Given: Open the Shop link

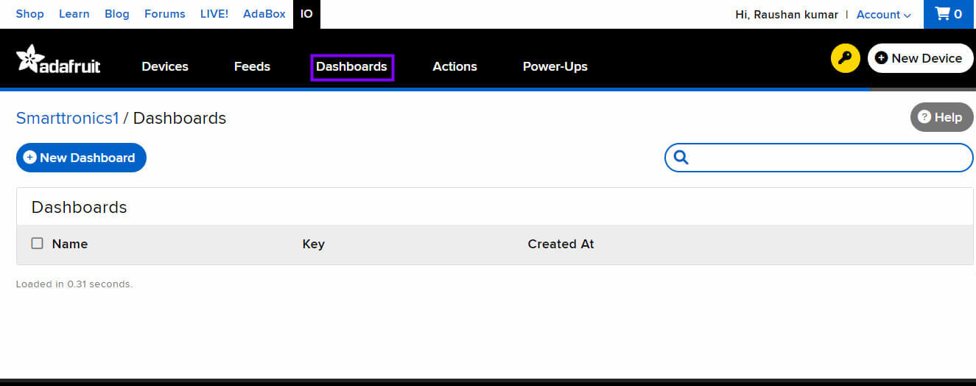Looking at the screenshot, I should 29,14.
